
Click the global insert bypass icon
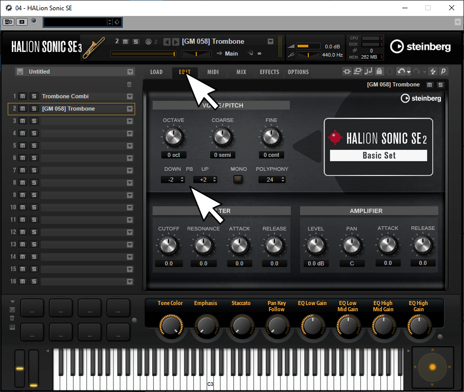pyautogui.click(x=347, y=72)
